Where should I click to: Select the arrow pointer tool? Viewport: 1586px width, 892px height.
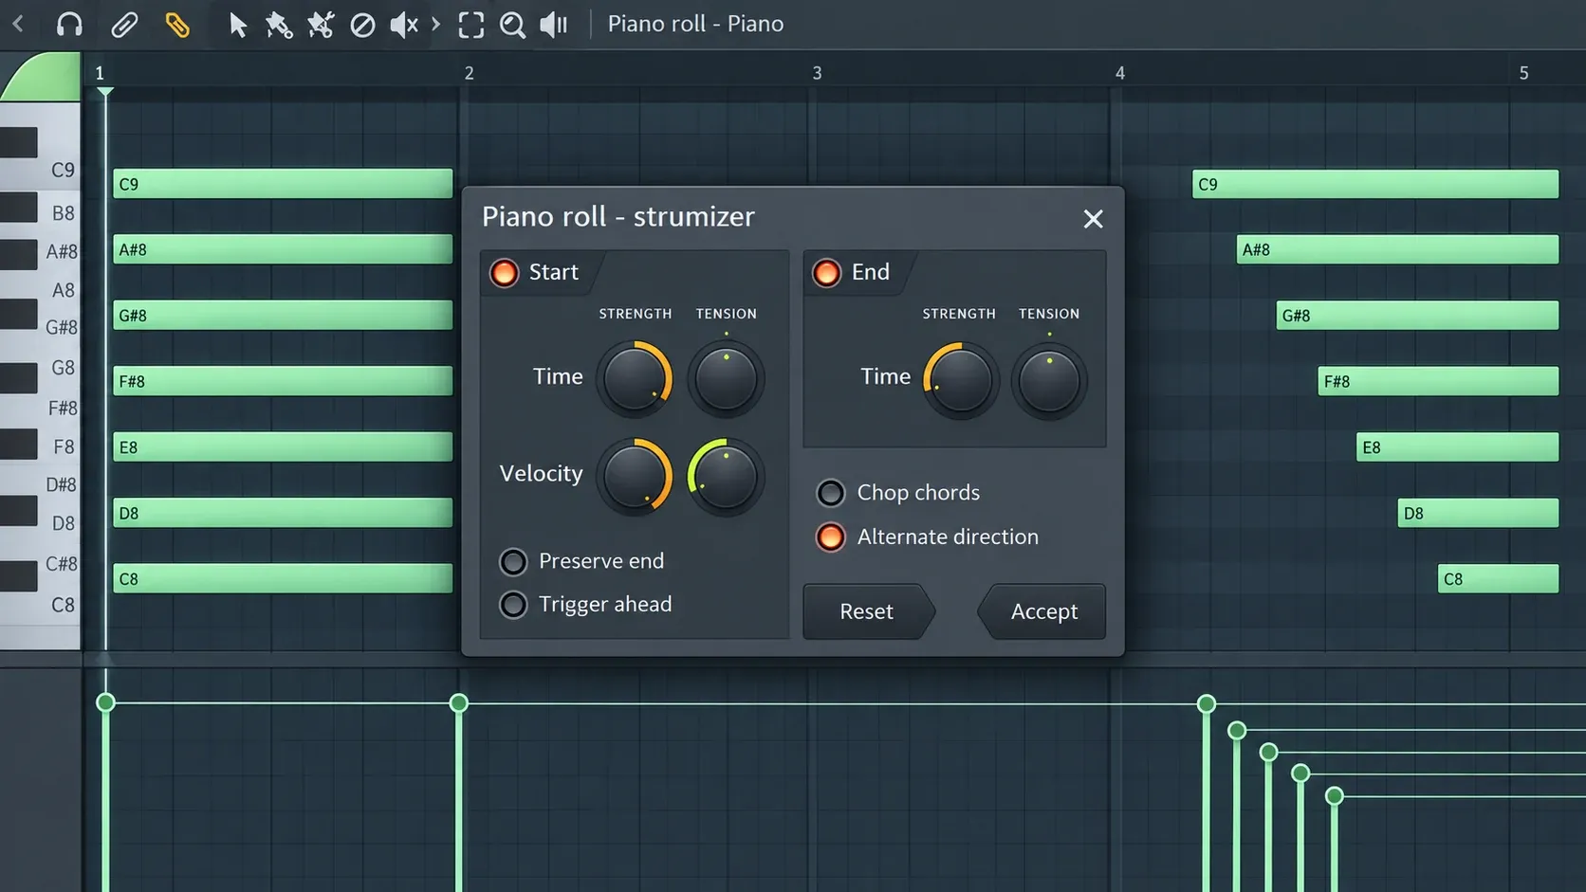(x=237, y=25)
